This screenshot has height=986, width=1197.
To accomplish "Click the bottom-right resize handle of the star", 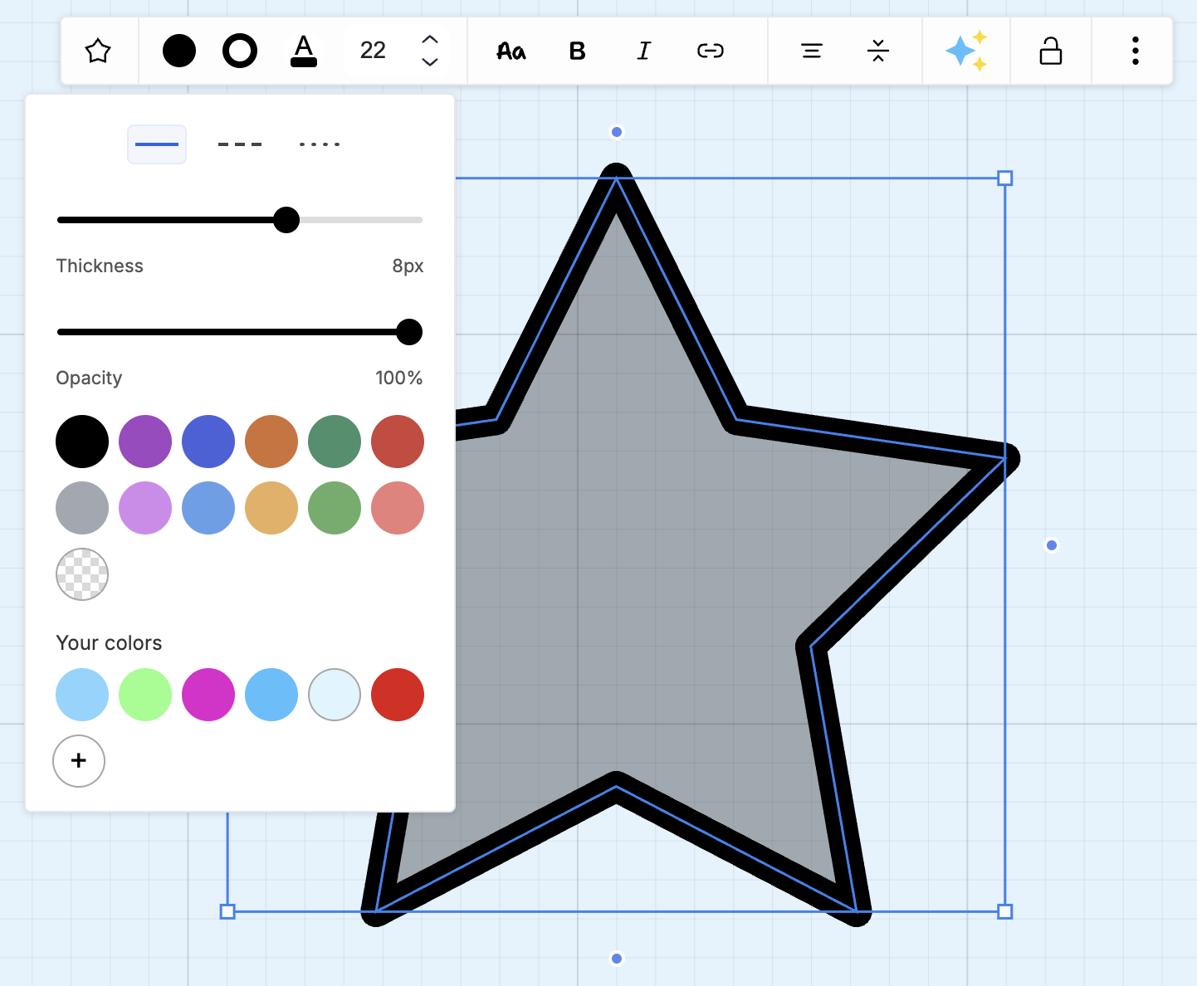I will 1004,911.
